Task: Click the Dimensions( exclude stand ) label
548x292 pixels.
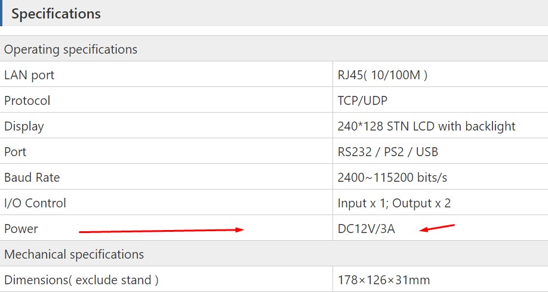Action: click(x=81, y=280)
